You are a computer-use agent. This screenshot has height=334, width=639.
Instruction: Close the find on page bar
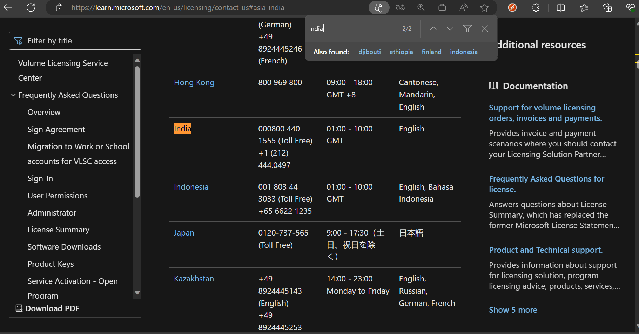[x=485, y=29]
